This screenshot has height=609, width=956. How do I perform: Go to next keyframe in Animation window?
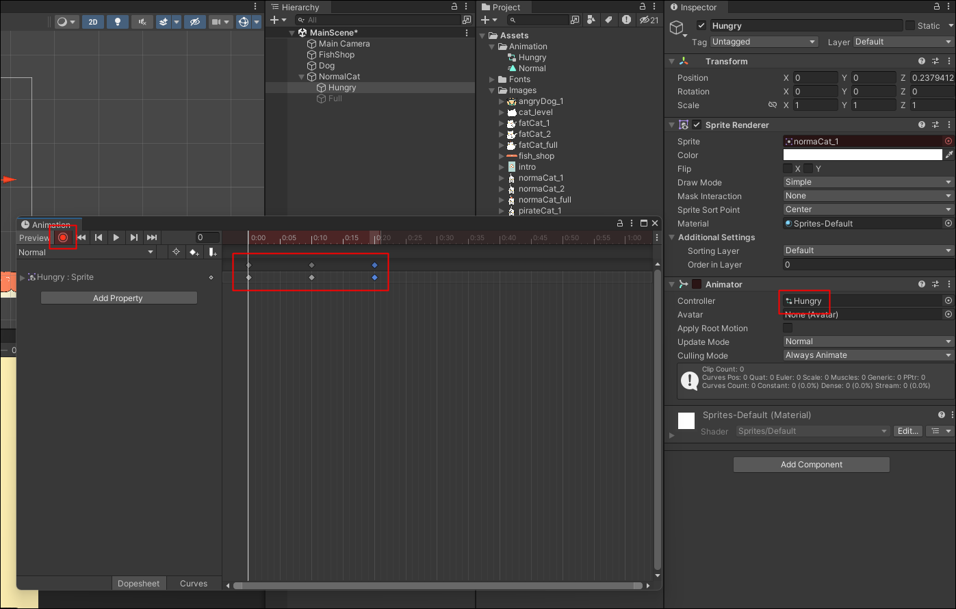134,237
